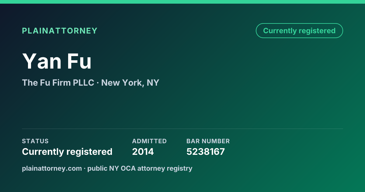Image resolution: width=365 pixels, height=192 pixels.
Task: Click the word Fu in the heading
Action: [x=79, y=61]
